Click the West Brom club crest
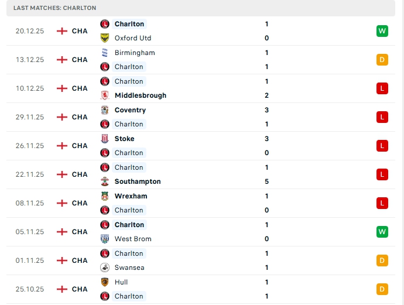 (x=105, y=239)
